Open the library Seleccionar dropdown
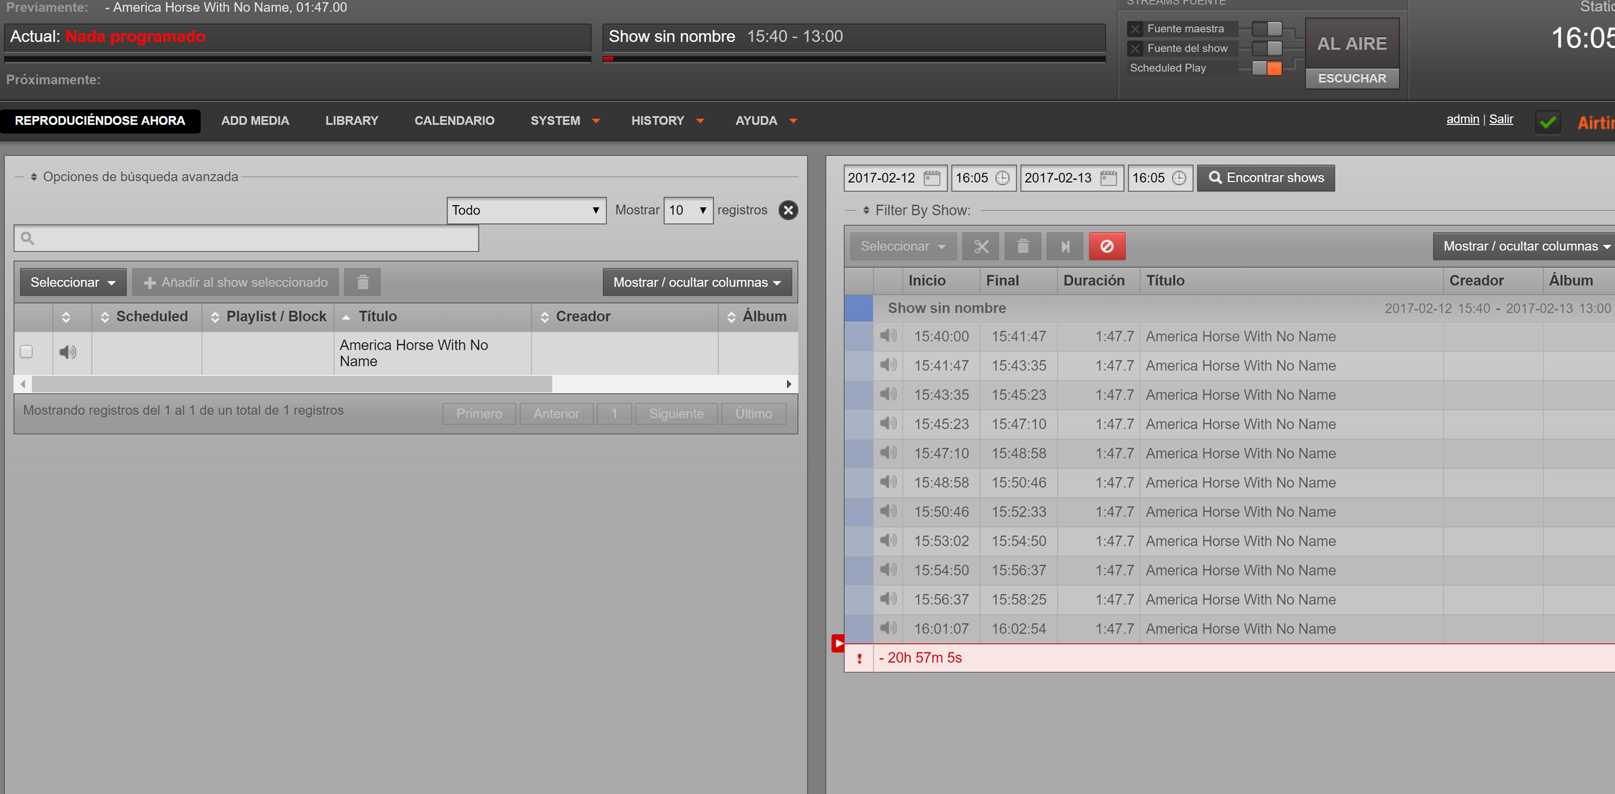The width and height of the screenshot is (1615, 794). pyautogui.click(x=73, y=283)
